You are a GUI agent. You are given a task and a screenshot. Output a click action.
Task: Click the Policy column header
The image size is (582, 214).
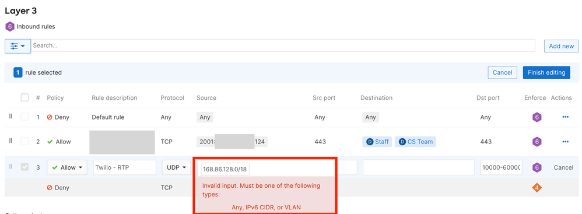click(55, 97)
